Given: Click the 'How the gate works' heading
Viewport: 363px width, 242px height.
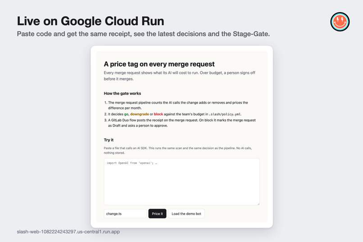Looking at the screenshot, I should coord(122,93).
